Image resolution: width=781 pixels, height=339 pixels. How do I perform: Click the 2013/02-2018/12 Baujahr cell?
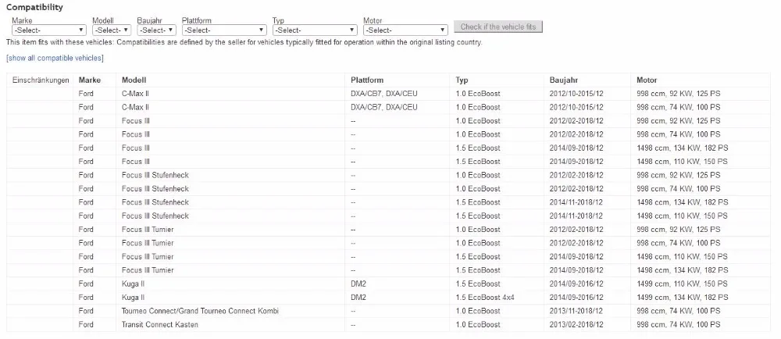576,325
